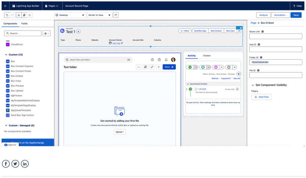Viewport: 306px width, 178px height.
Task: Click File ID info icon
Action: pos(258,70)
